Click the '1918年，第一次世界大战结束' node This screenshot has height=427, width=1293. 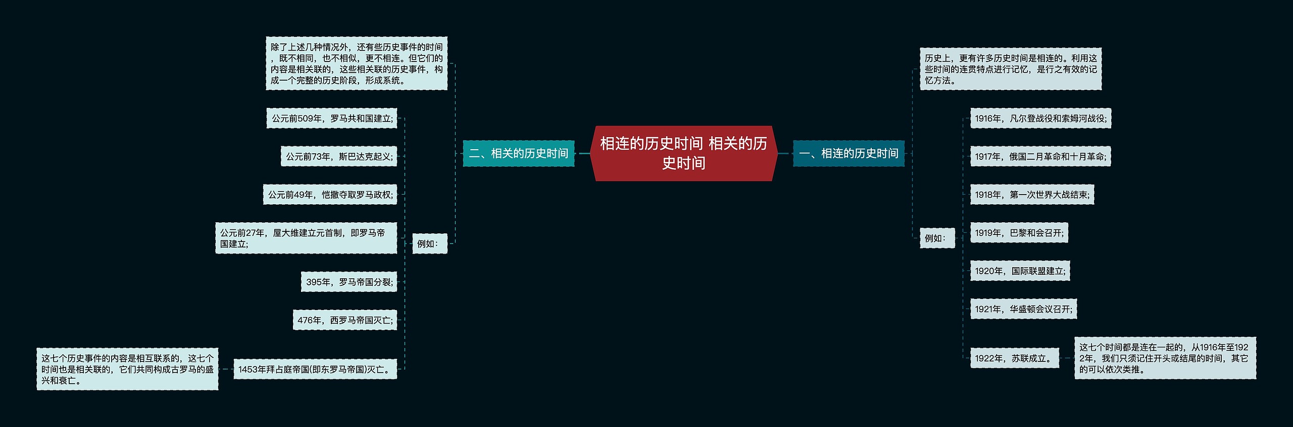[1032, 195]
